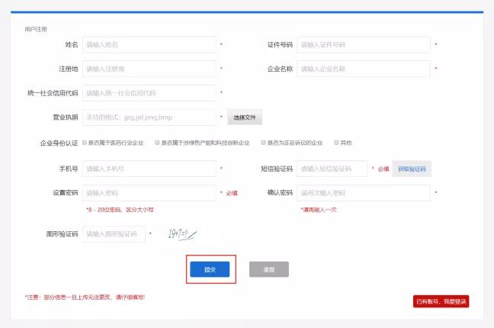Tick the 涉绿色产能和科技创新企业 checkbox
Screen dimensions: 494x328
point(158,143)
